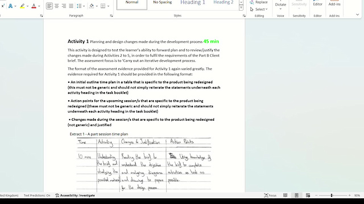Image resolution: width=364 pixels, height=204 pixels.
Task: Zoom out with minus button
Action: (316, 195)
